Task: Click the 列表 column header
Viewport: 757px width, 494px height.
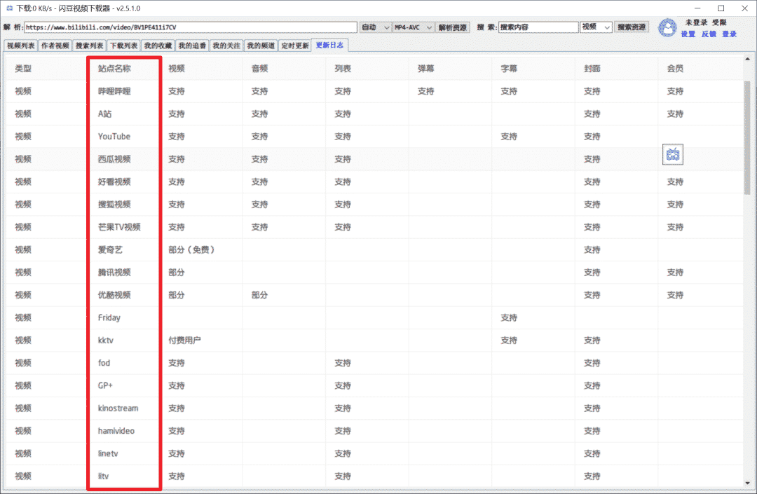Action: (x=343, y=69)
